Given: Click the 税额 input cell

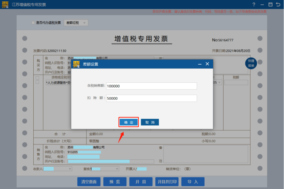Looking at the screenshot, I should [236, 82].
